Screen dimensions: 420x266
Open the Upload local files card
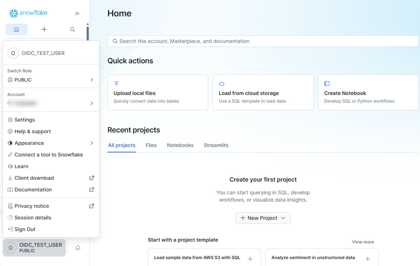tap(158, 92)
